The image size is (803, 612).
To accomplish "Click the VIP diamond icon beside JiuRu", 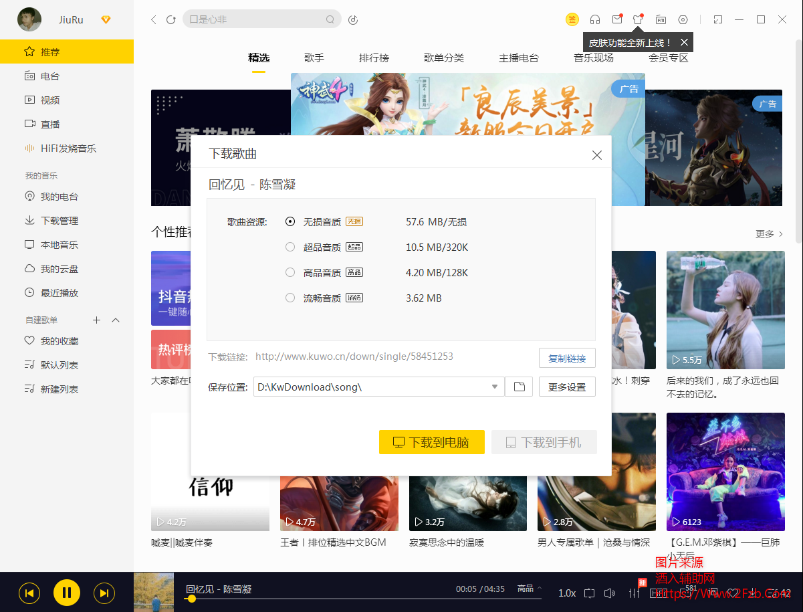I will [x=106, y=19].
